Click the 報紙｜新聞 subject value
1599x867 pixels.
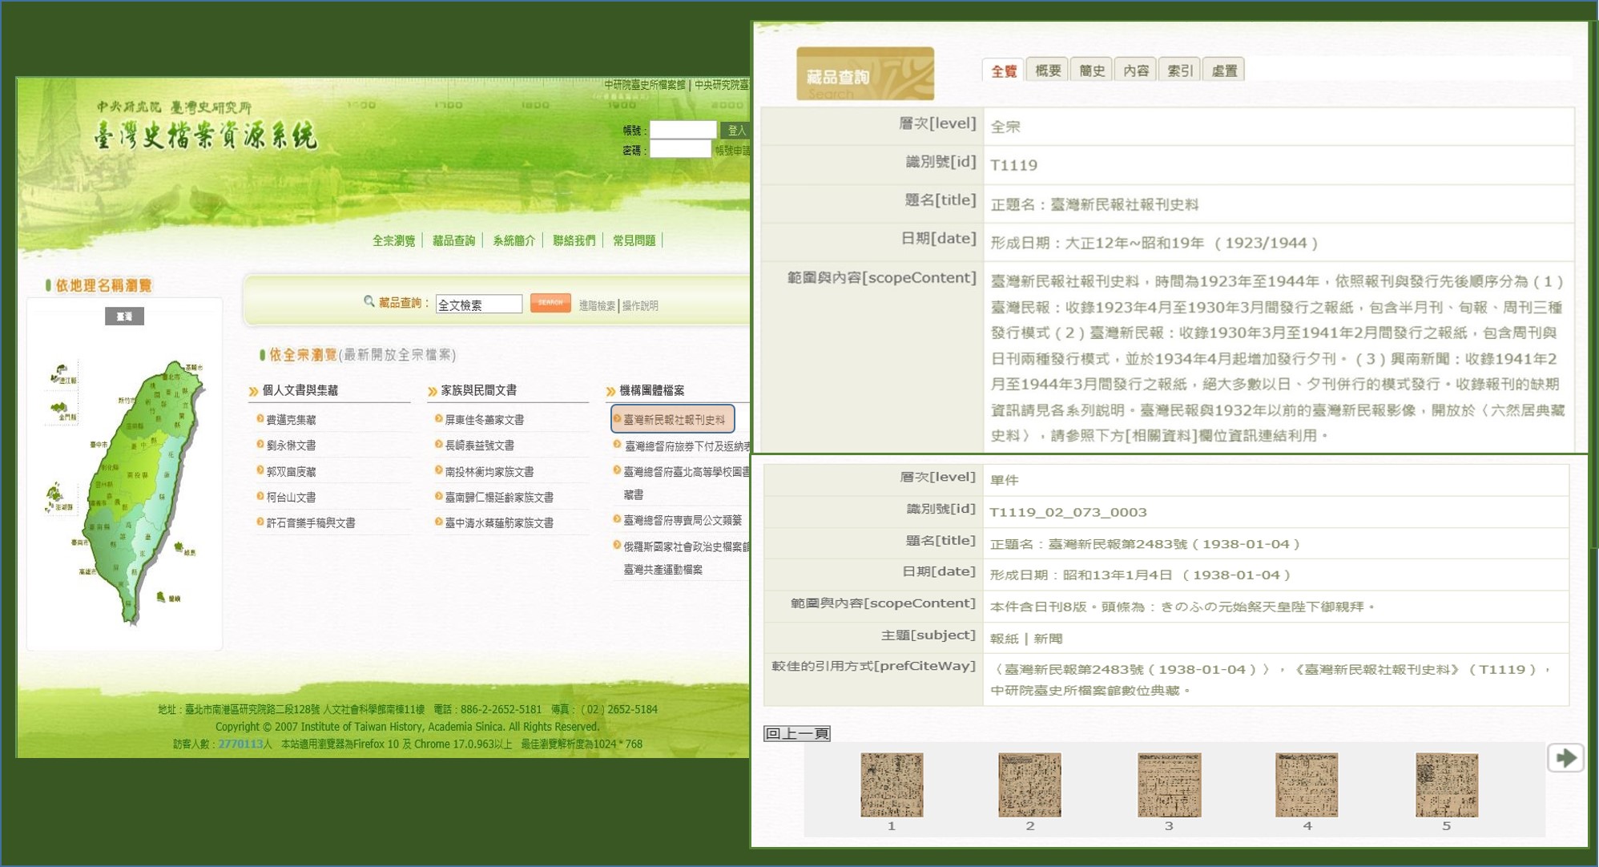click(1026, 639)
